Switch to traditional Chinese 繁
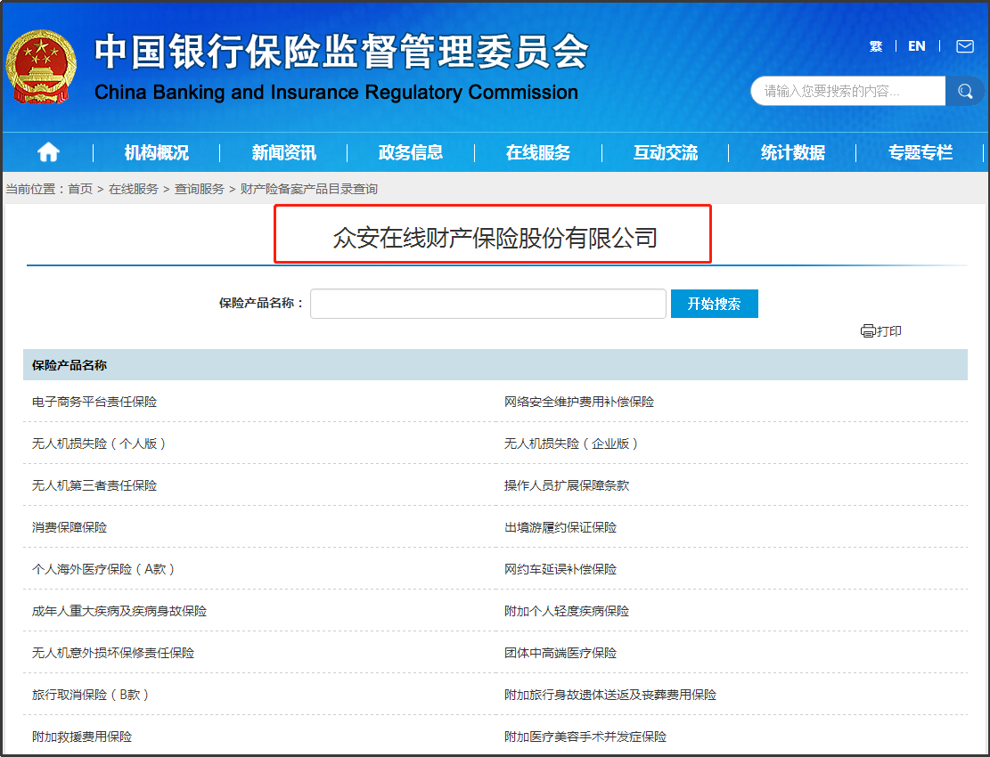 pyautogui.click(x=876, y=46)
